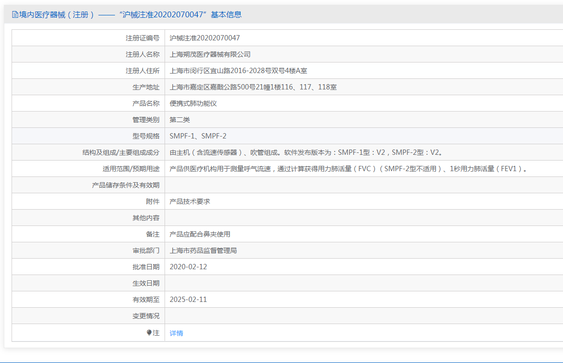
Task: Select product name 便携式肺功能仪
Action: [x=193, y=103]
